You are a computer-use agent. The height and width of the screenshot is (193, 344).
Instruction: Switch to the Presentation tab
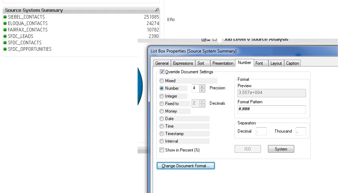pyautogui.click(x=223, y=63)
